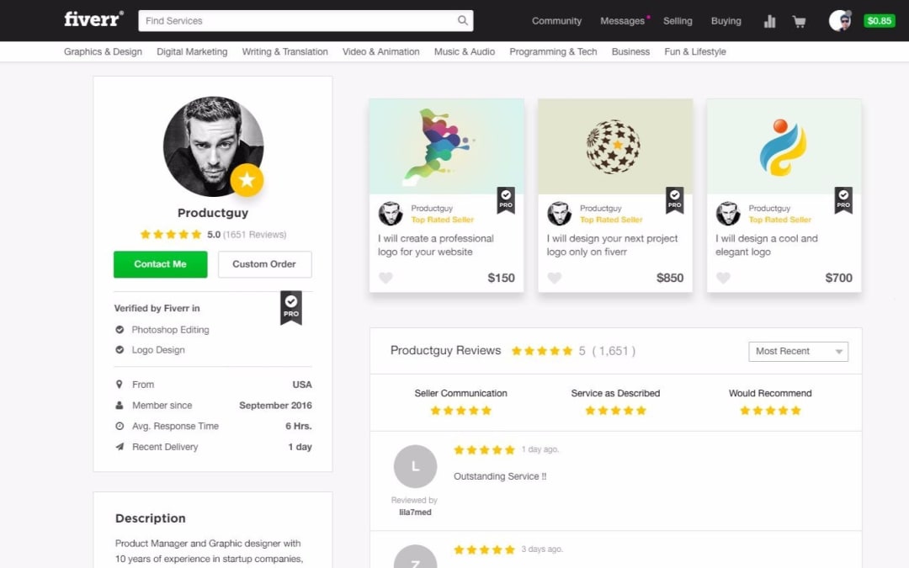The height and width of the screenshot is (568, 909).
Task: Open the Most Recent sort dropdown
Action: pos(798,351)
